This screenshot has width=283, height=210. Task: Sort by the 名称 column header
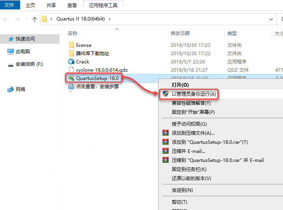click(73, 33)
